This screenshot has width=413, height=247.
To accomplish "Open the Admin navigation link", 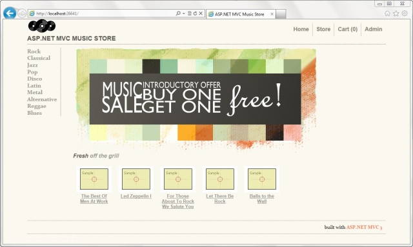I will pyautogui.click(x=374, y=29).
